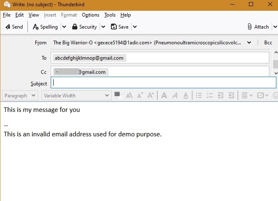Select the abcdefghijklmnop@gmail.com recipient pill
Screen dimensions: 278x201
(x=89, y=58)
